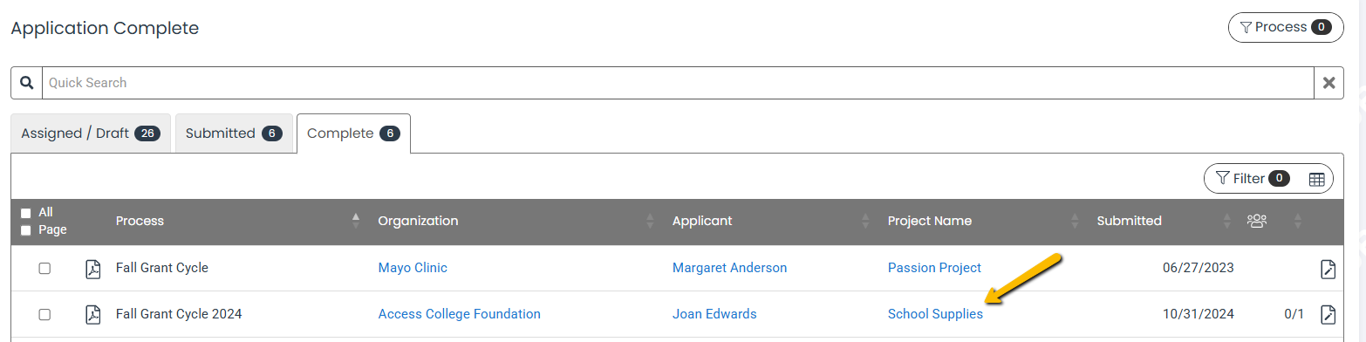
Task: Sort by the Process column arrows
Action: tap(356, 221)
